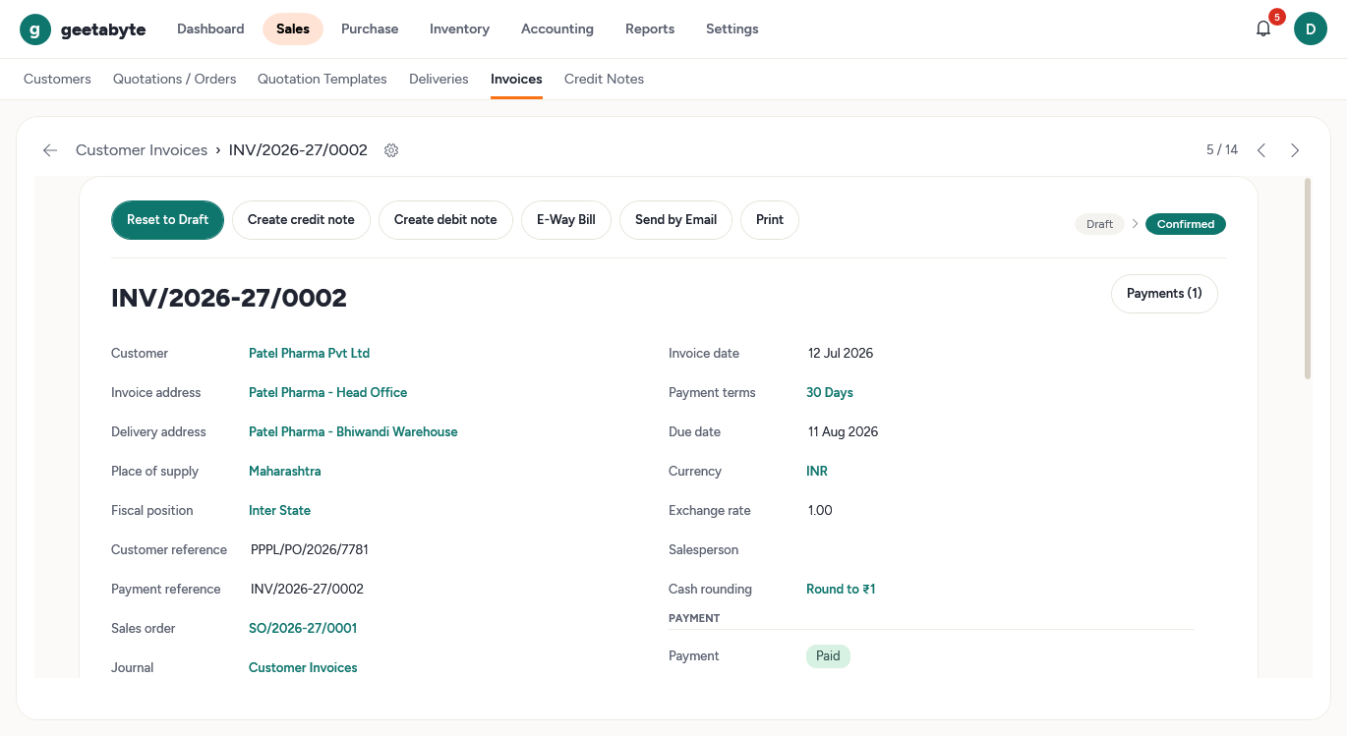Open Patel Pharma - Bhiwandi Warehouse link

tap(353, 432)
